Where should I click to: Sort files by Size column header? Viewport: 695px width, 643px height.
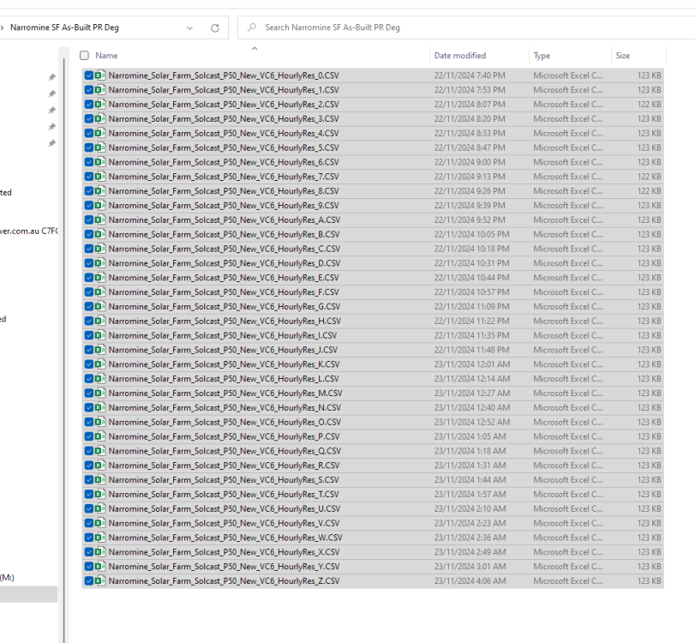(x=622, y=56)
